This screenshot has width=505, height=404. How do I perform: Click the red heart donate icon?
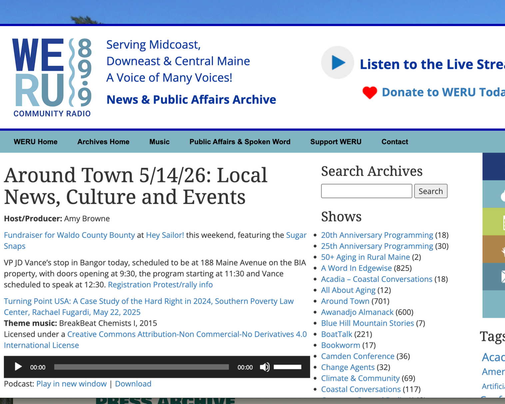(370, 93)
